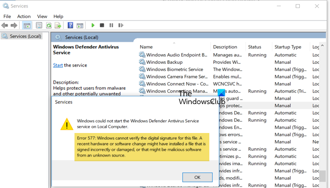The width and height of the screenshot is (330, 188).
Task: Click the Error 577 highlighted message text
Action: (141, 147)
